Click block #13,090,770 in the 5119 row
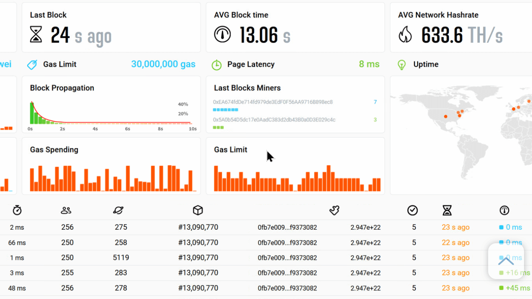The height and width of the screenshot is (299, 532). point(198,258)
